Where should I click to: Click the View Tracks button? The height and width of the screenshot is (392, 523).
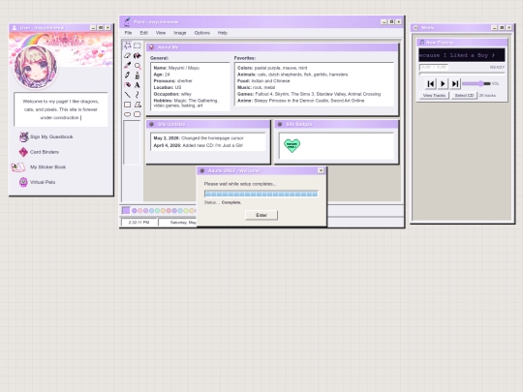(x=434, y=95)
